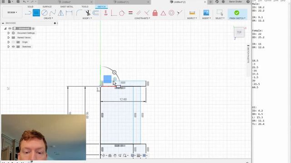Apply the Coincident constraint
The height and width of the screenshot is (163, 291).
click(114, 13)
